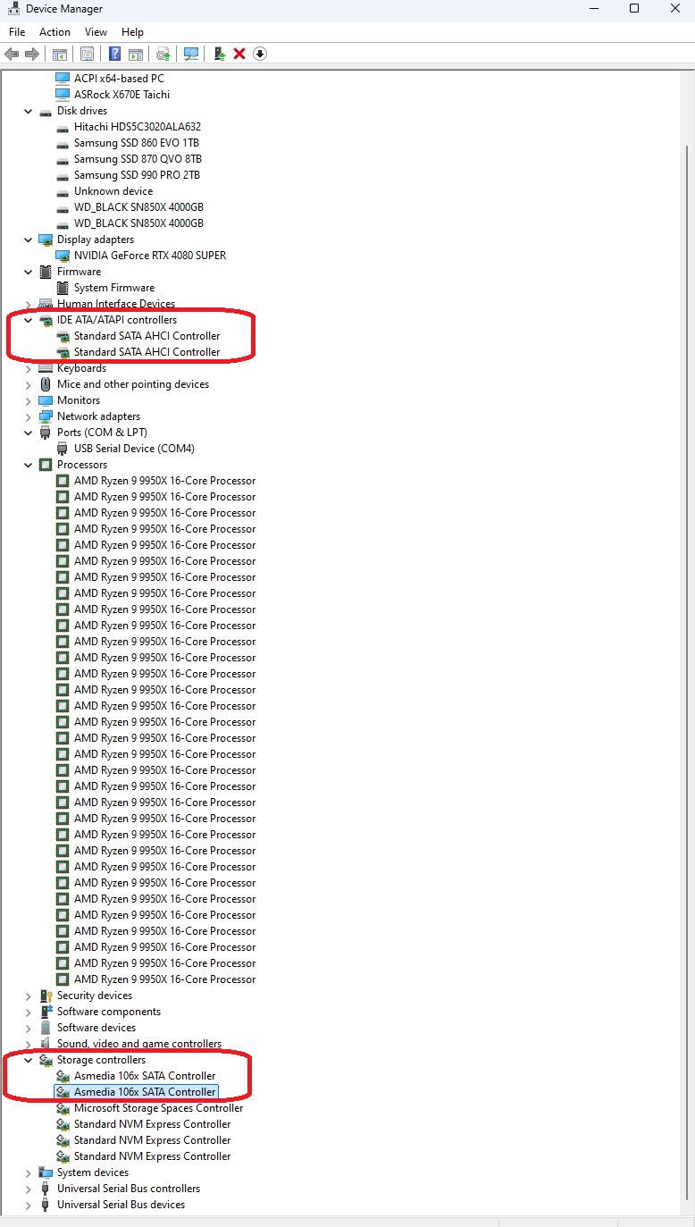Select USB Serial Device (COM4)
The height and width of the screenshot is (1227, 695).
[134, 449]
